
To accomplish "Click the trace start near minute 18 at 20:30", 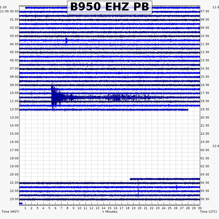I will click(x=131, y=179).
